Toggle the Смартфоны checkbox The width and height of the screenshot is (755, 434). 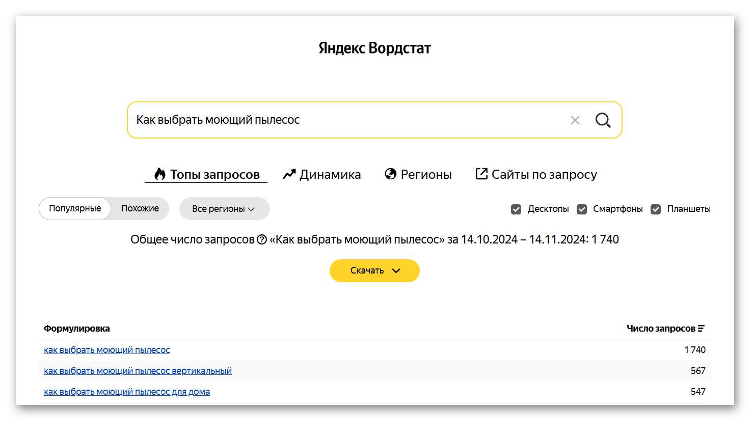[x=582, y=209]
